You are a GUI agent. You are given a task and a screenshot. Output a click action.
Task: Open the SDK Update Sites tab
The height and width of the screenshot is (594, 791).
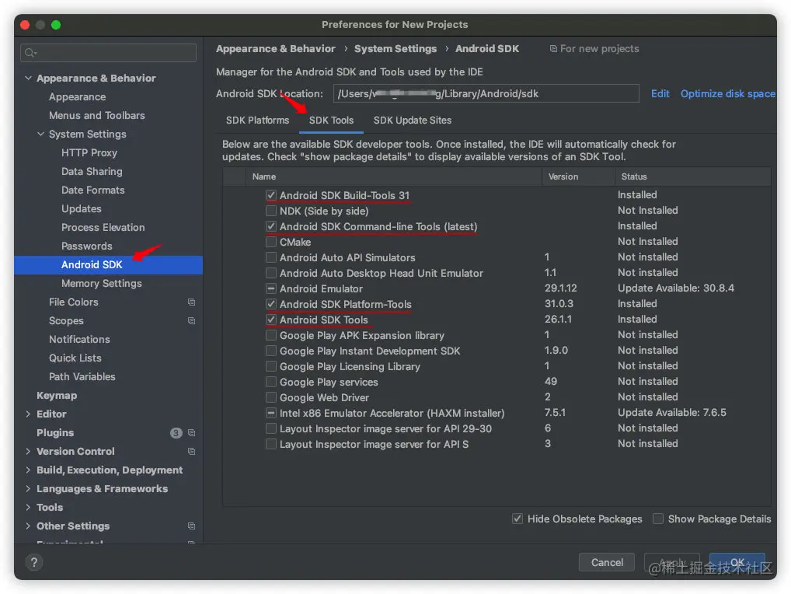pyautogui.click(x=412, y=120)
